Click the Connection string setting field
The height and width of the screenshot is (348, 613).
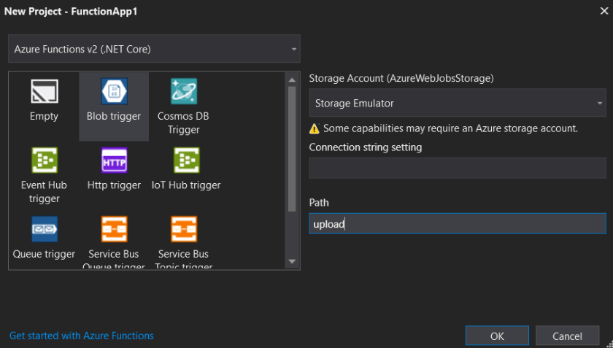457,169
